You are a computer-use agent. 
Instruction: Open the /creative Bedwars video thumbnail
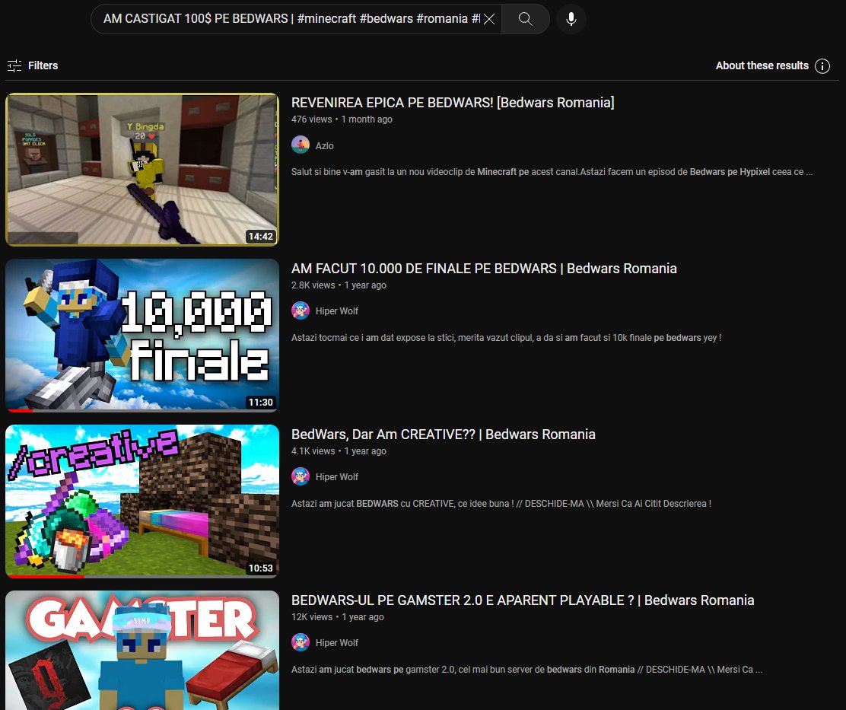pos(142,501)
